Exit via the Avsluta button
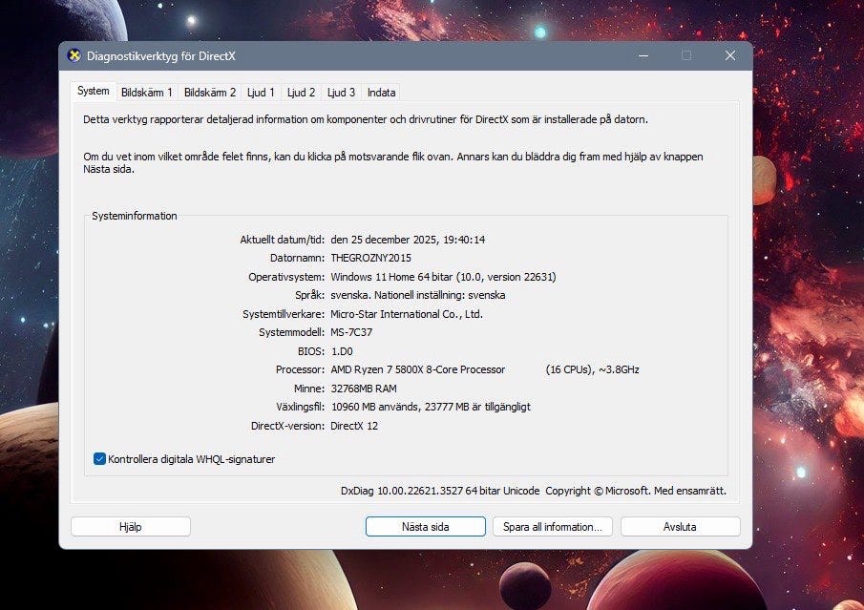The height and width of the screenshot is (610, 864). click(680, 527)
